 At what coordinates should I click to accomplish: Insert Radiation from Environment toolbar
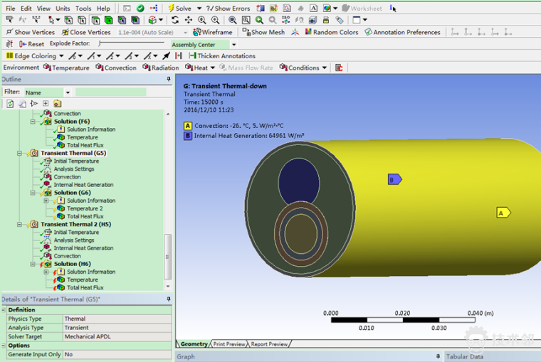161,68
